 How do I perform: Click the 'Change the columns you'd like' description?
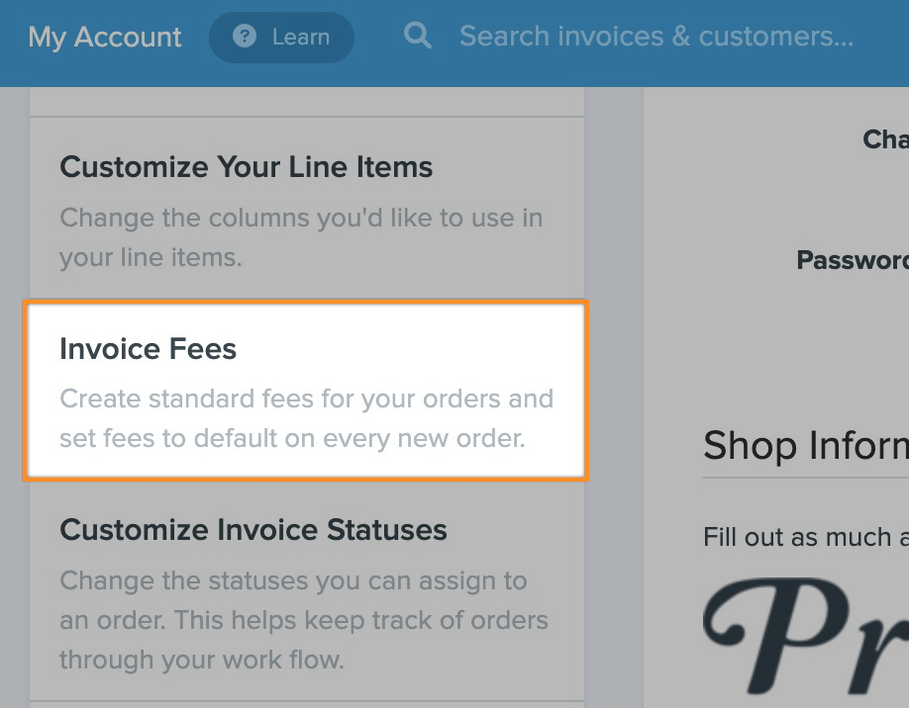point(301,237)
